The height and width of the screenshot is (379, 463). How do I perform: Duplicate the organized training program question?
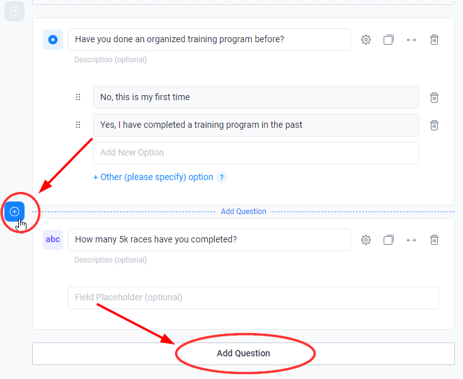(x=389, y=40)
